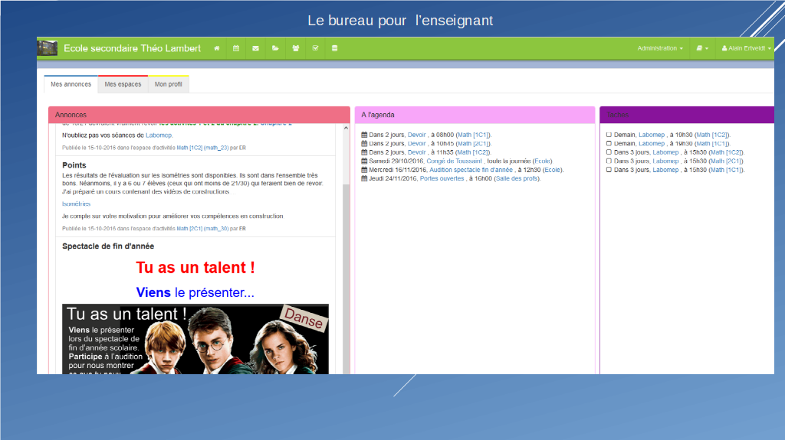Open Ecole link in Congé de Toussaint entry
The width and height of the screenshot is (785, 440).
point(543,161)
